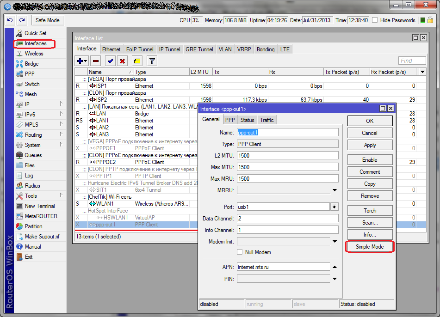Toggle the Hide Passwords checkbox
The width and height of the screenshot is (440, 317).
tap(375, 20)
